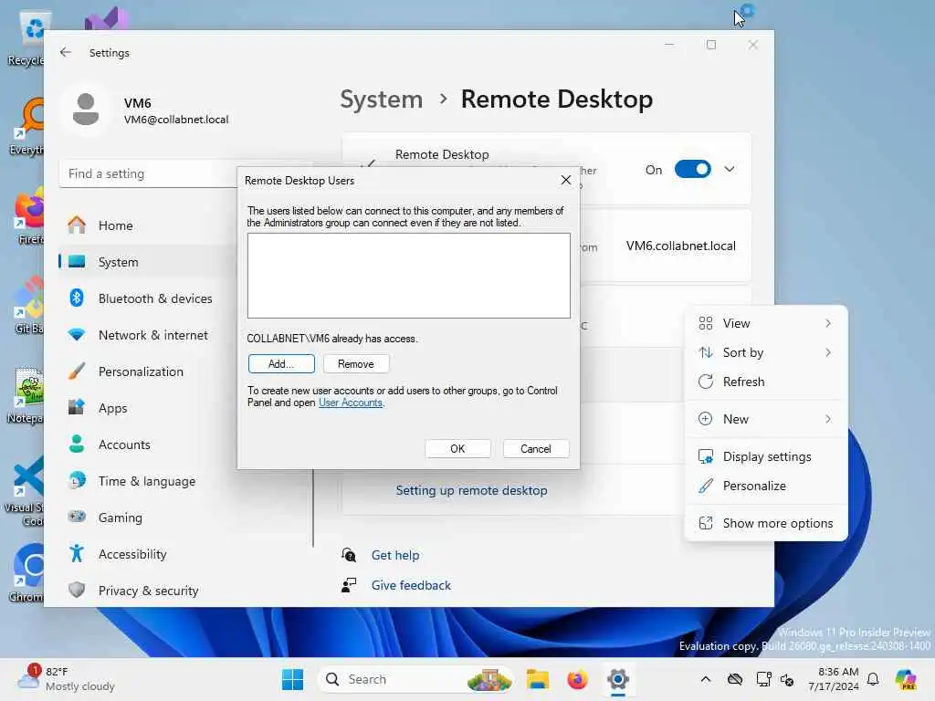Choose Show more options in context menu
This screenshot has width=935, height=701.
click(x=766, y=523)
